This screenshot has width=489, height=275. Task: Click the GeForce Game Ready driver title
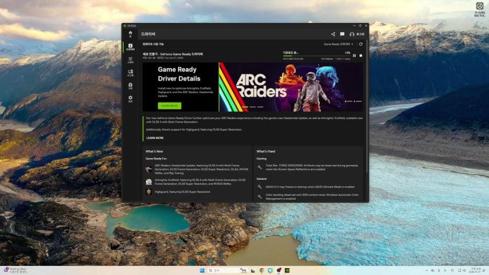tap(173, 54)
